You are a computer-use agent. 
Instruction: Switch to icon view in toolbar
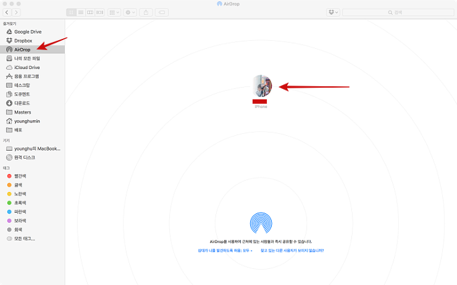click(71, 12)
